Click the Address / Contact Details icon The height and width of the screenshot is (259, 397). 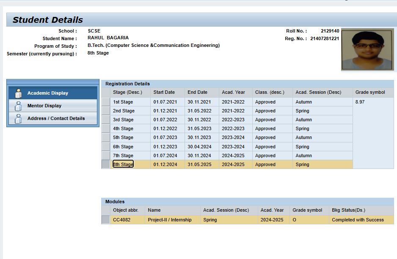coord(18,119)
